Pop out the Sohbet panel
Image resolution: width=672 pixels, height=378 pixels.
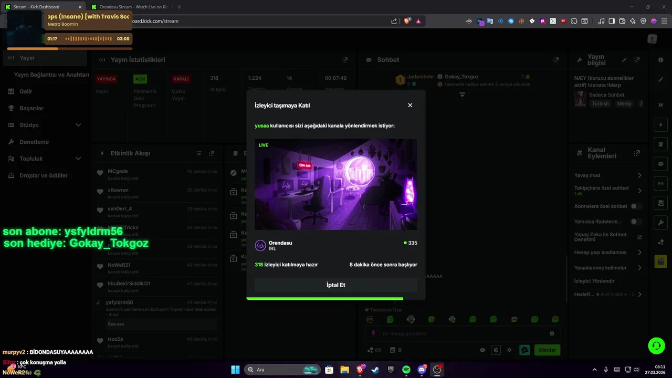click(x=556, y=60)
